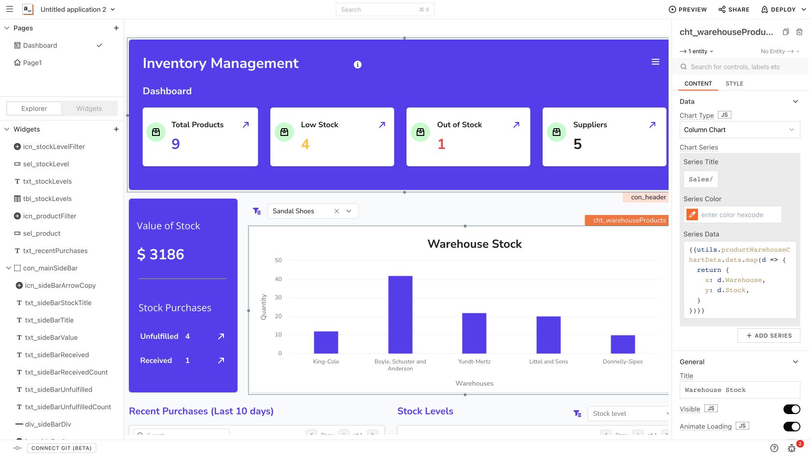Open the 1 entity connections dropdown
The width and height of the screenshot is (811, 456).
click(x=696, y=51)
